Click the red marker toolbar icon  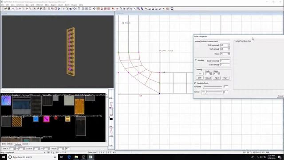113,8
